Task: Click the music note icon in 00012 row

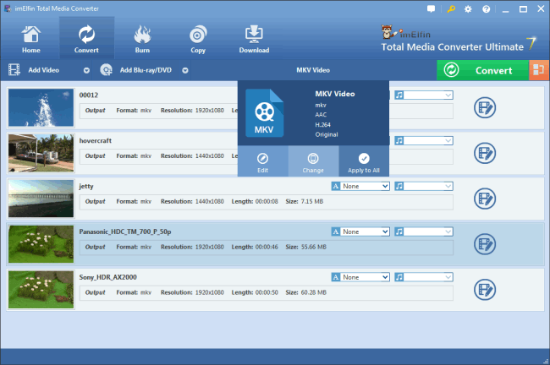Action: click(x=399, y=95)
